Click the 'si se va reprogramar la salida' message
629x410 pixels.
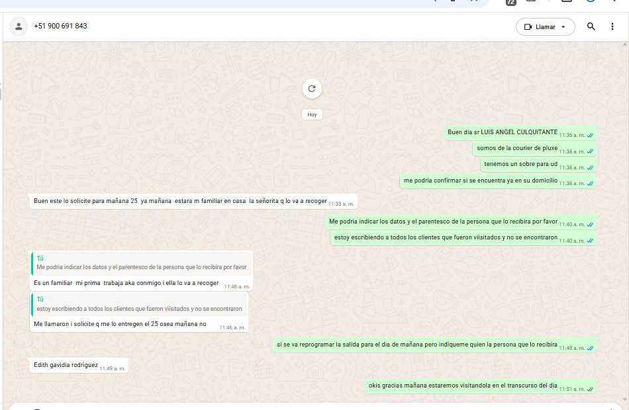click(x=417, y=345)
